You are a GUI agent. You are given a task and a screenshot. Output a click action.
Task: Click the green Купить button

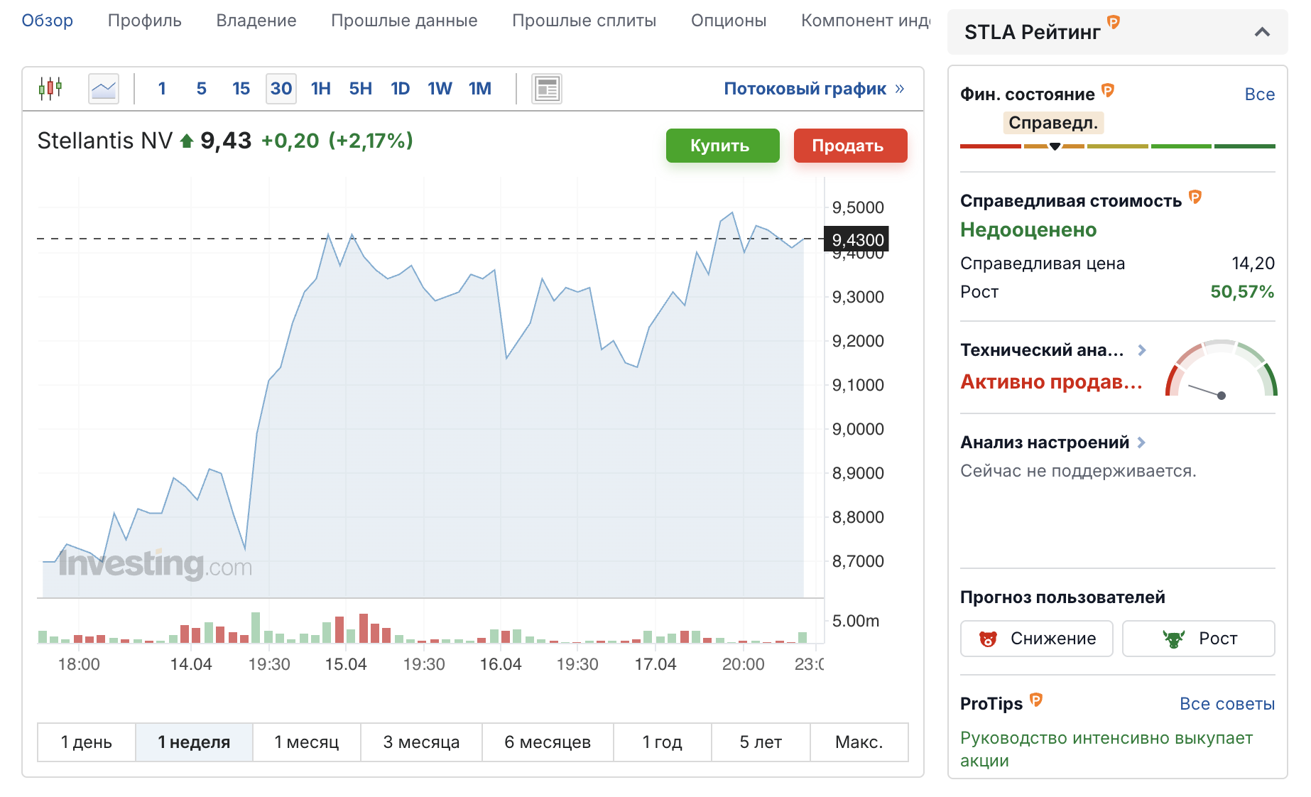click(722, 146)
